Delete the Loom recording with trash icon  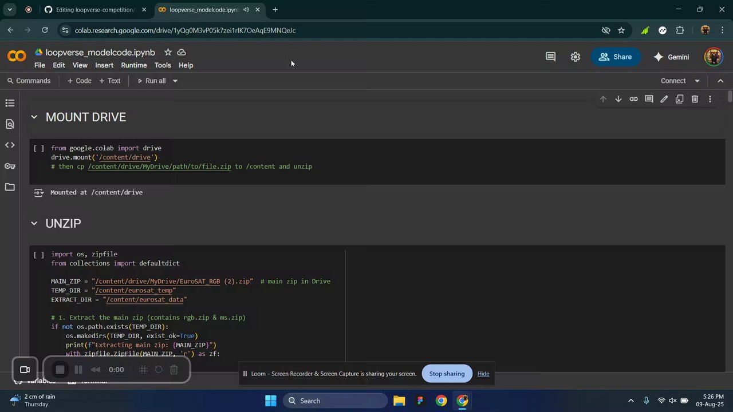pyautogui.click(x=174, y=370)
